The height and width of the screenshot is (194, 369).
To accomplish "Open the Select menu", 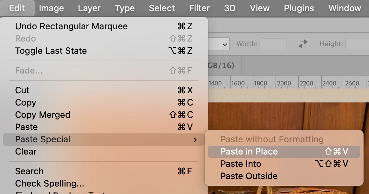I will click(162, 8).
